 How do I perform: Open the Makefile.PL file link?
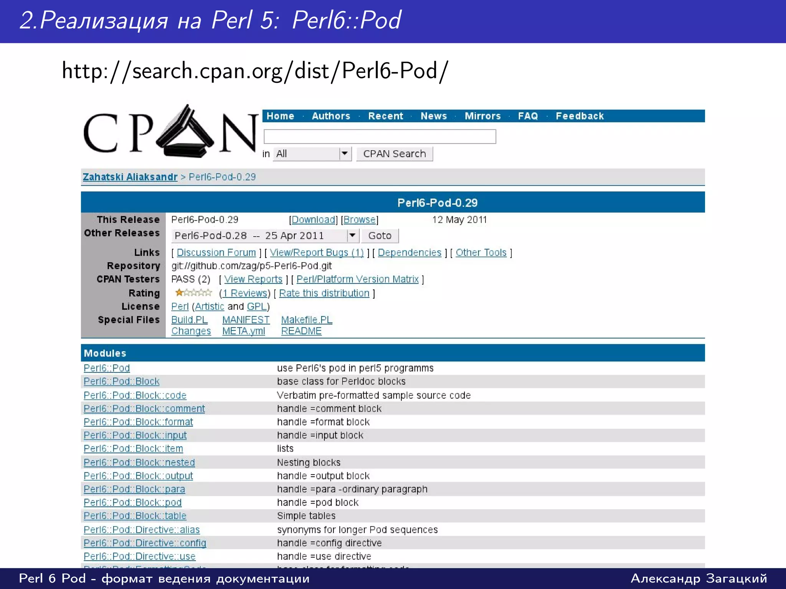[x=307, y=320]
